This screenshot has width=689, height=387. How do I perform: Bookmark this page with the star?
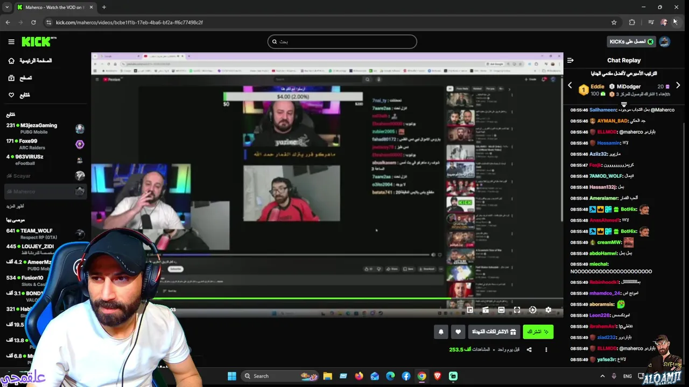614,22
